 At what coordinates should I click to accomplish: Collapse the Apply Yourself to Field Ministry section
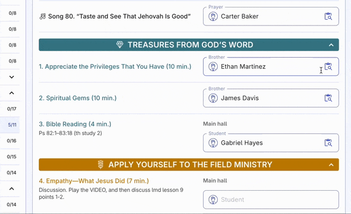(331, 165)
